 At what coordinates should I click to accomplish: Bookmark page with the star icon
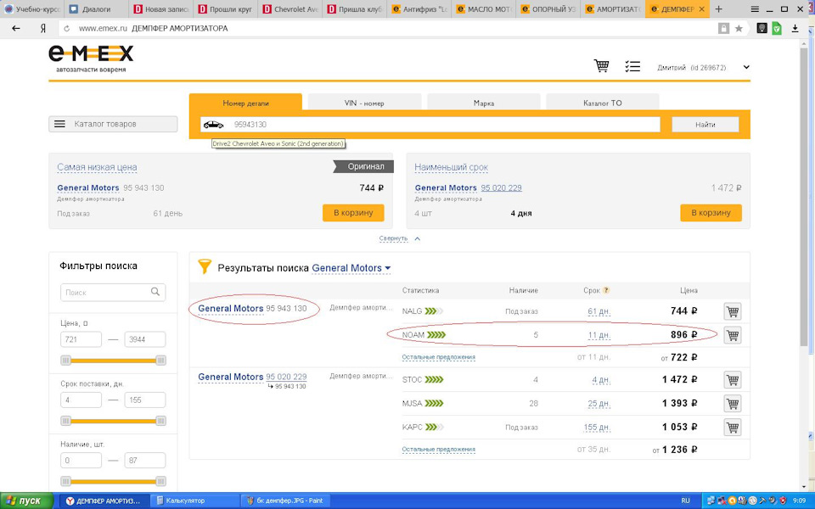[x=739, y=29]
